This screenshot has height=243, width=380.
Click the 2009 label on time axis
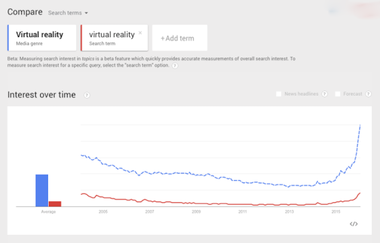[196, 212]
